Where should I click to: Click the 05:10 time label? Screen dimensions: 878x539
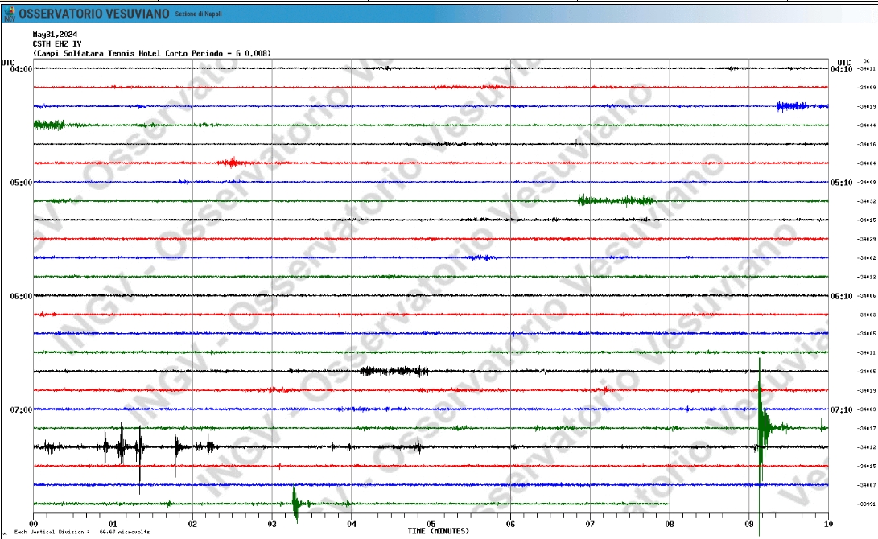(841, 183)
